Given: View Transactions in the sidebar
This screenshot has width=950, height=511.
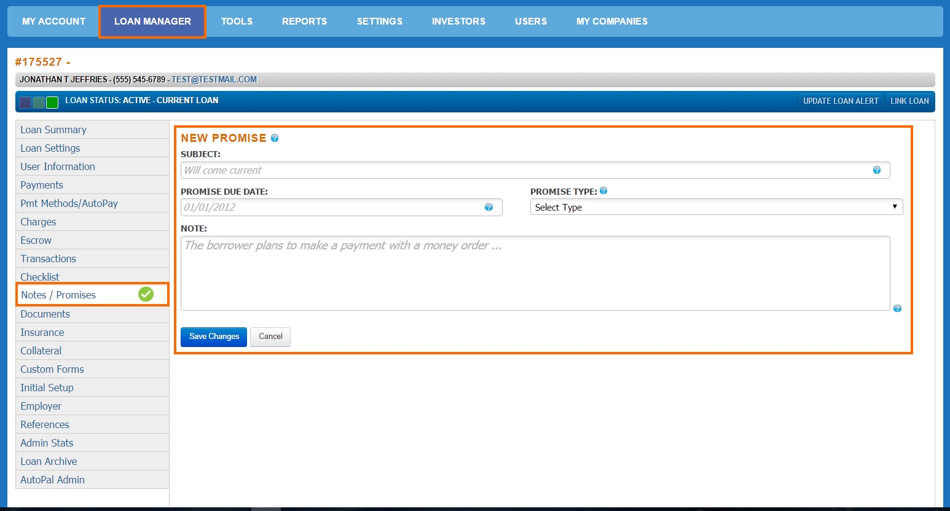Looking at the screenshot, I should pos(92,259).
